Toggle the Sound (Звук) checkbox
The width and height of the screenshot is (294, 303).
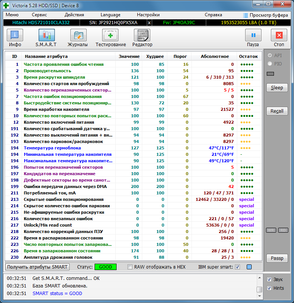pyautogui.click(x=269, y=280)
